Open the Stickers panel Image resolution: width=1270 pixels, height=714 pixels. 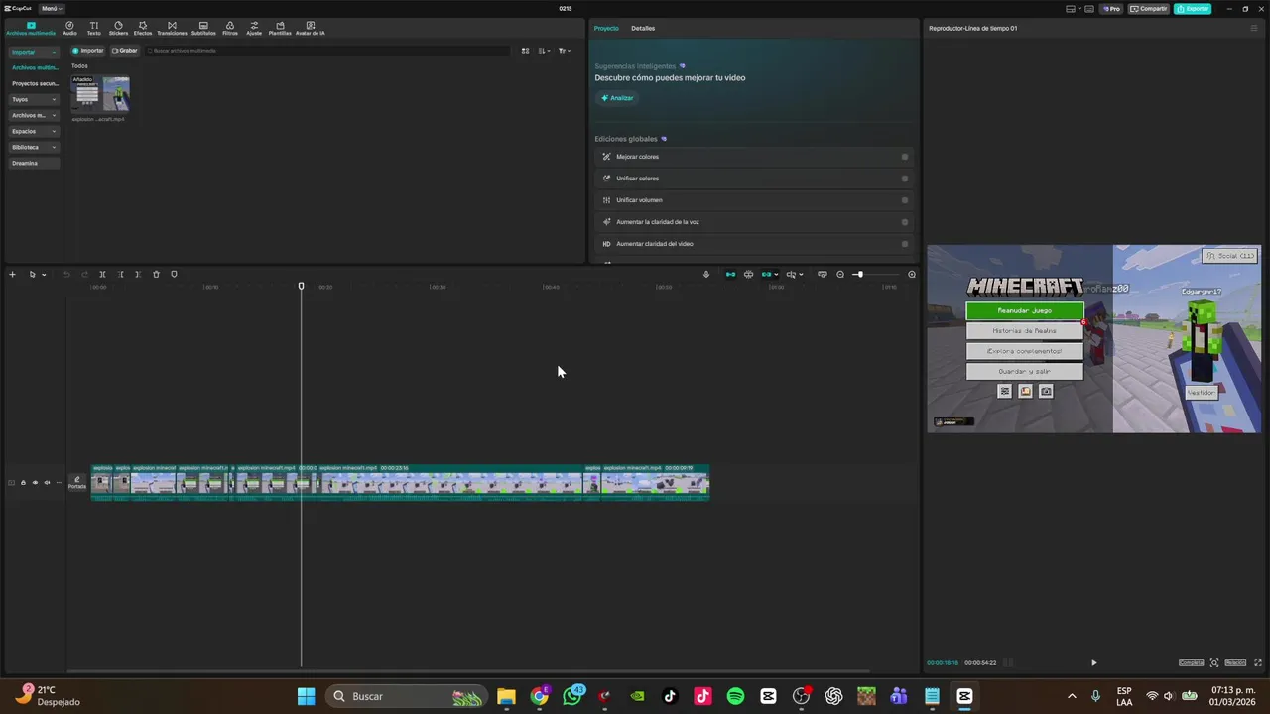(118, 28)
